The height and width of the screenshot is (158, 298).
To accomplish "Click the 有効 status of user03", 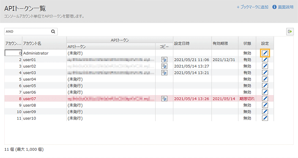I will click(247, 73).
